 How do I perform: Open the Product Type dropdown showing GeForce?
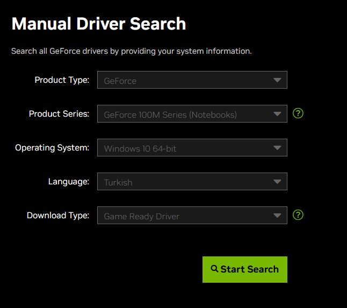(192, 80)
